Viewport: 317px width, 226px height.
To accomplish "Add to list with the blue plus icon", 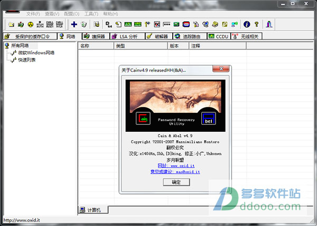I will tap(74, 24).
